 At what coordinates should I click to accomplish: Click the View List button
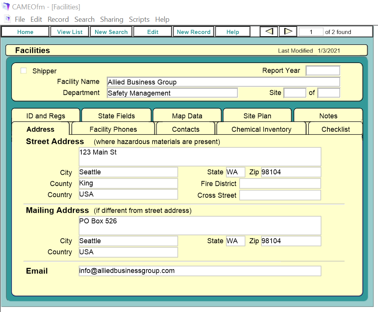[x=70, y=32]
